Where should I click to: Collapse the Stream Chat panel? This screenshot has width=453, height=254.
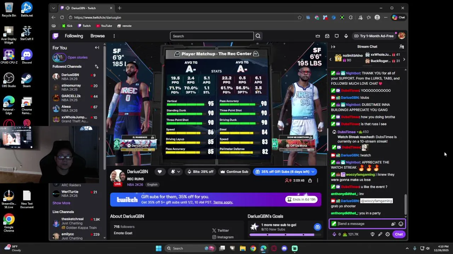333,47
